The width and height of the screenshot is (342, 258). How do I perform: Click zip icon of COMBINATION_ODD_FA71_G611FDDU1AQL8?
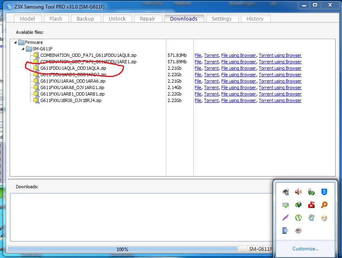click(x=36, y=55)
